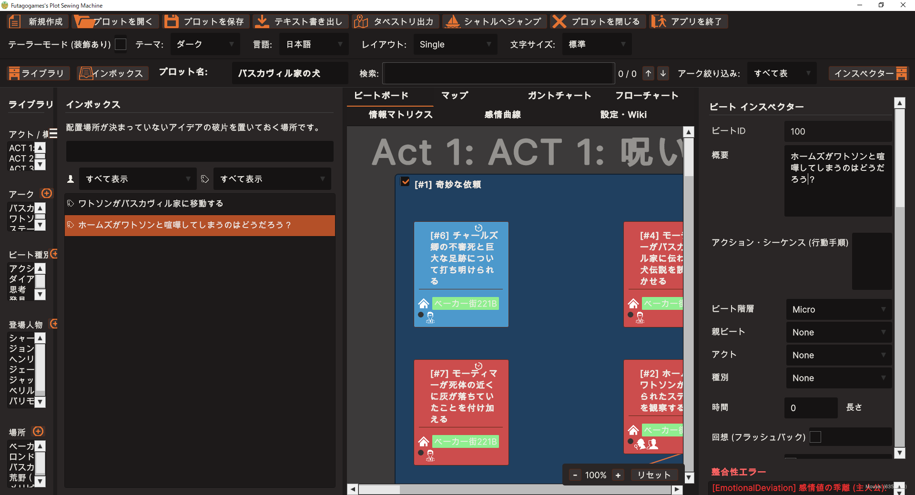915x495 pixels.
Task: Click the house icon on beat #6 card
Action: click(x=424, y=304)
